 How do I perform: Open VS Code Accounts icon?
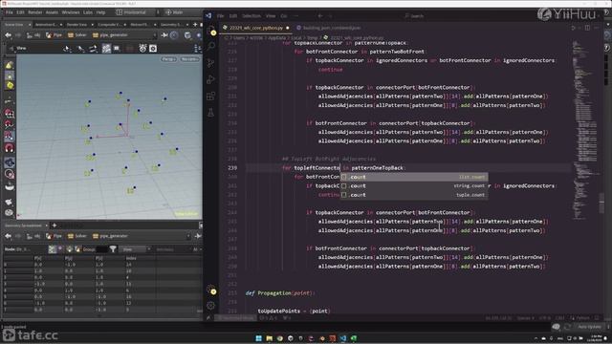coord(211,290)
